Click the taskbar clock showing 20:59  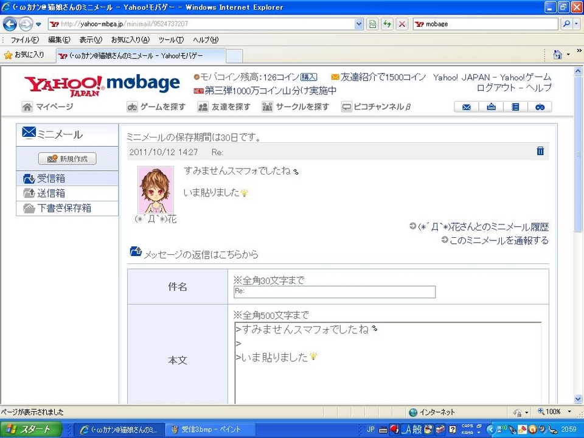(569, 429)
